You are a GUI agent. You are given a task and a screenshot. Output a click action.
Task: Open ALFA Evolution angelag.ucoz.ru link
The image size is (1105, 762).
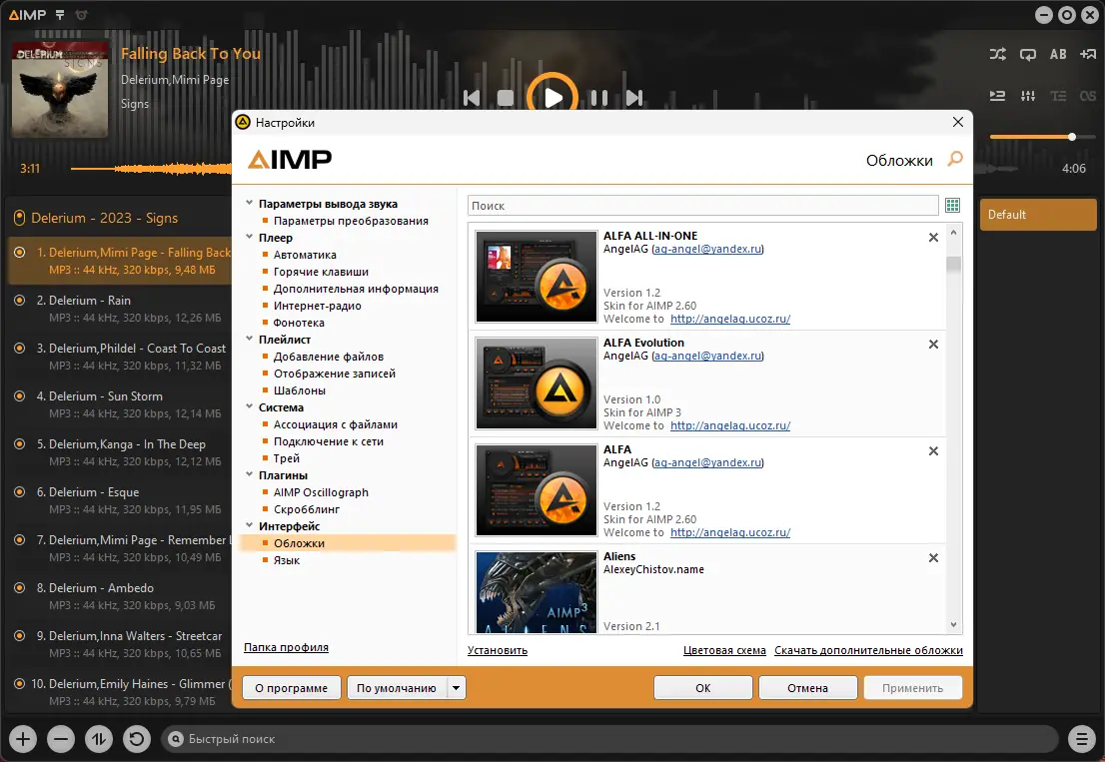(x=730, y=425)
